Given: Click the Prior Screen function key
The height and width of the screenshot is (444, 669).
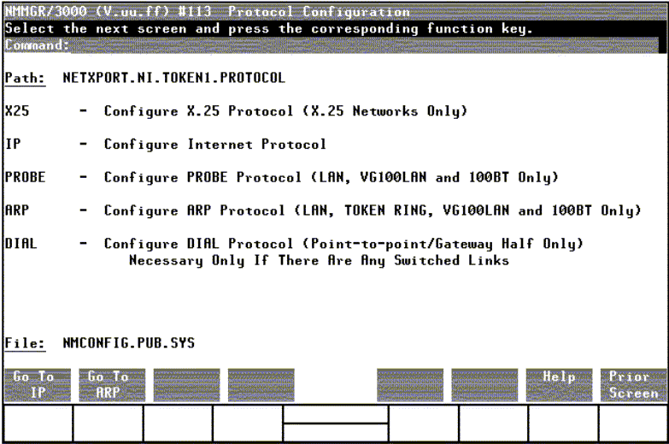Looking at the screenshot, I should coord(634,385).
